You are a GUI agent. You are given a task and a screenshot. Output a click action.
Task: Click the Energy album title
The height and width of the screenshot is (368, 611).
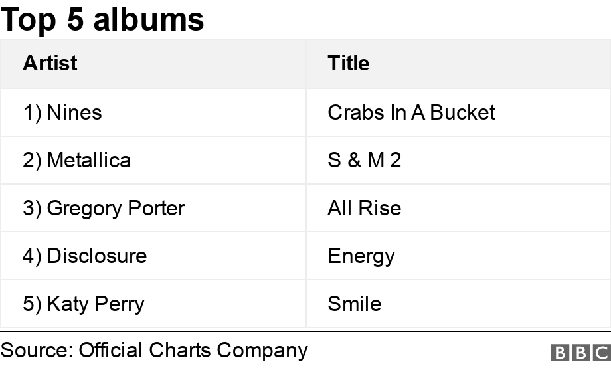coord(361,256)
